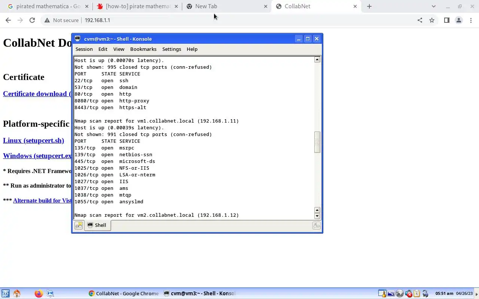Screen dimensions: 479x299
Task: Click the vm1.collabnet.local scan report line
Action: point(156,121)
